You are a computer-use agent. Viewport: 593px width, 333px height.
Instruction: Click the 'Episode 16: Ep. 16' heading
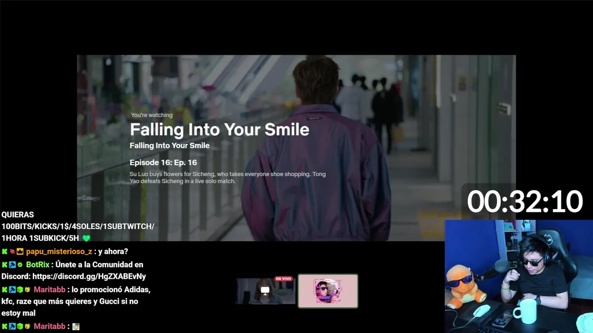pyautogui.click(x=163, y=162)
